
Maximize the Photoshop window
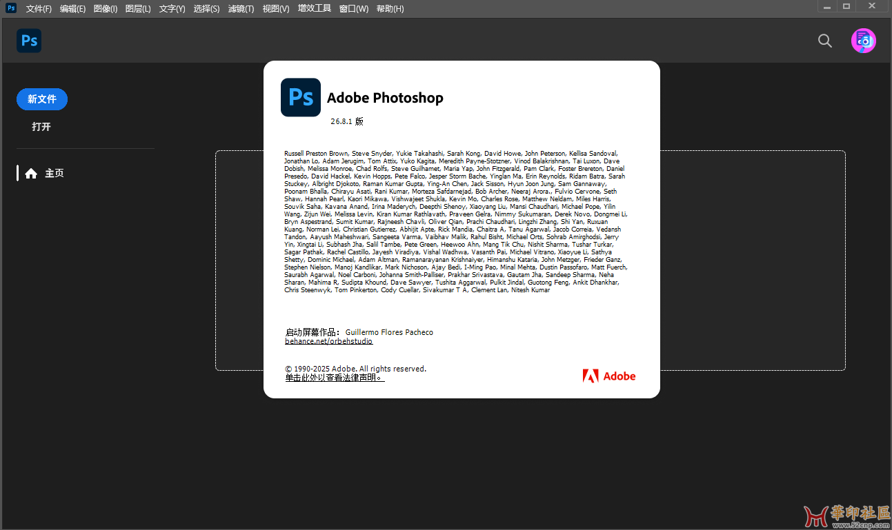[847, 6]
